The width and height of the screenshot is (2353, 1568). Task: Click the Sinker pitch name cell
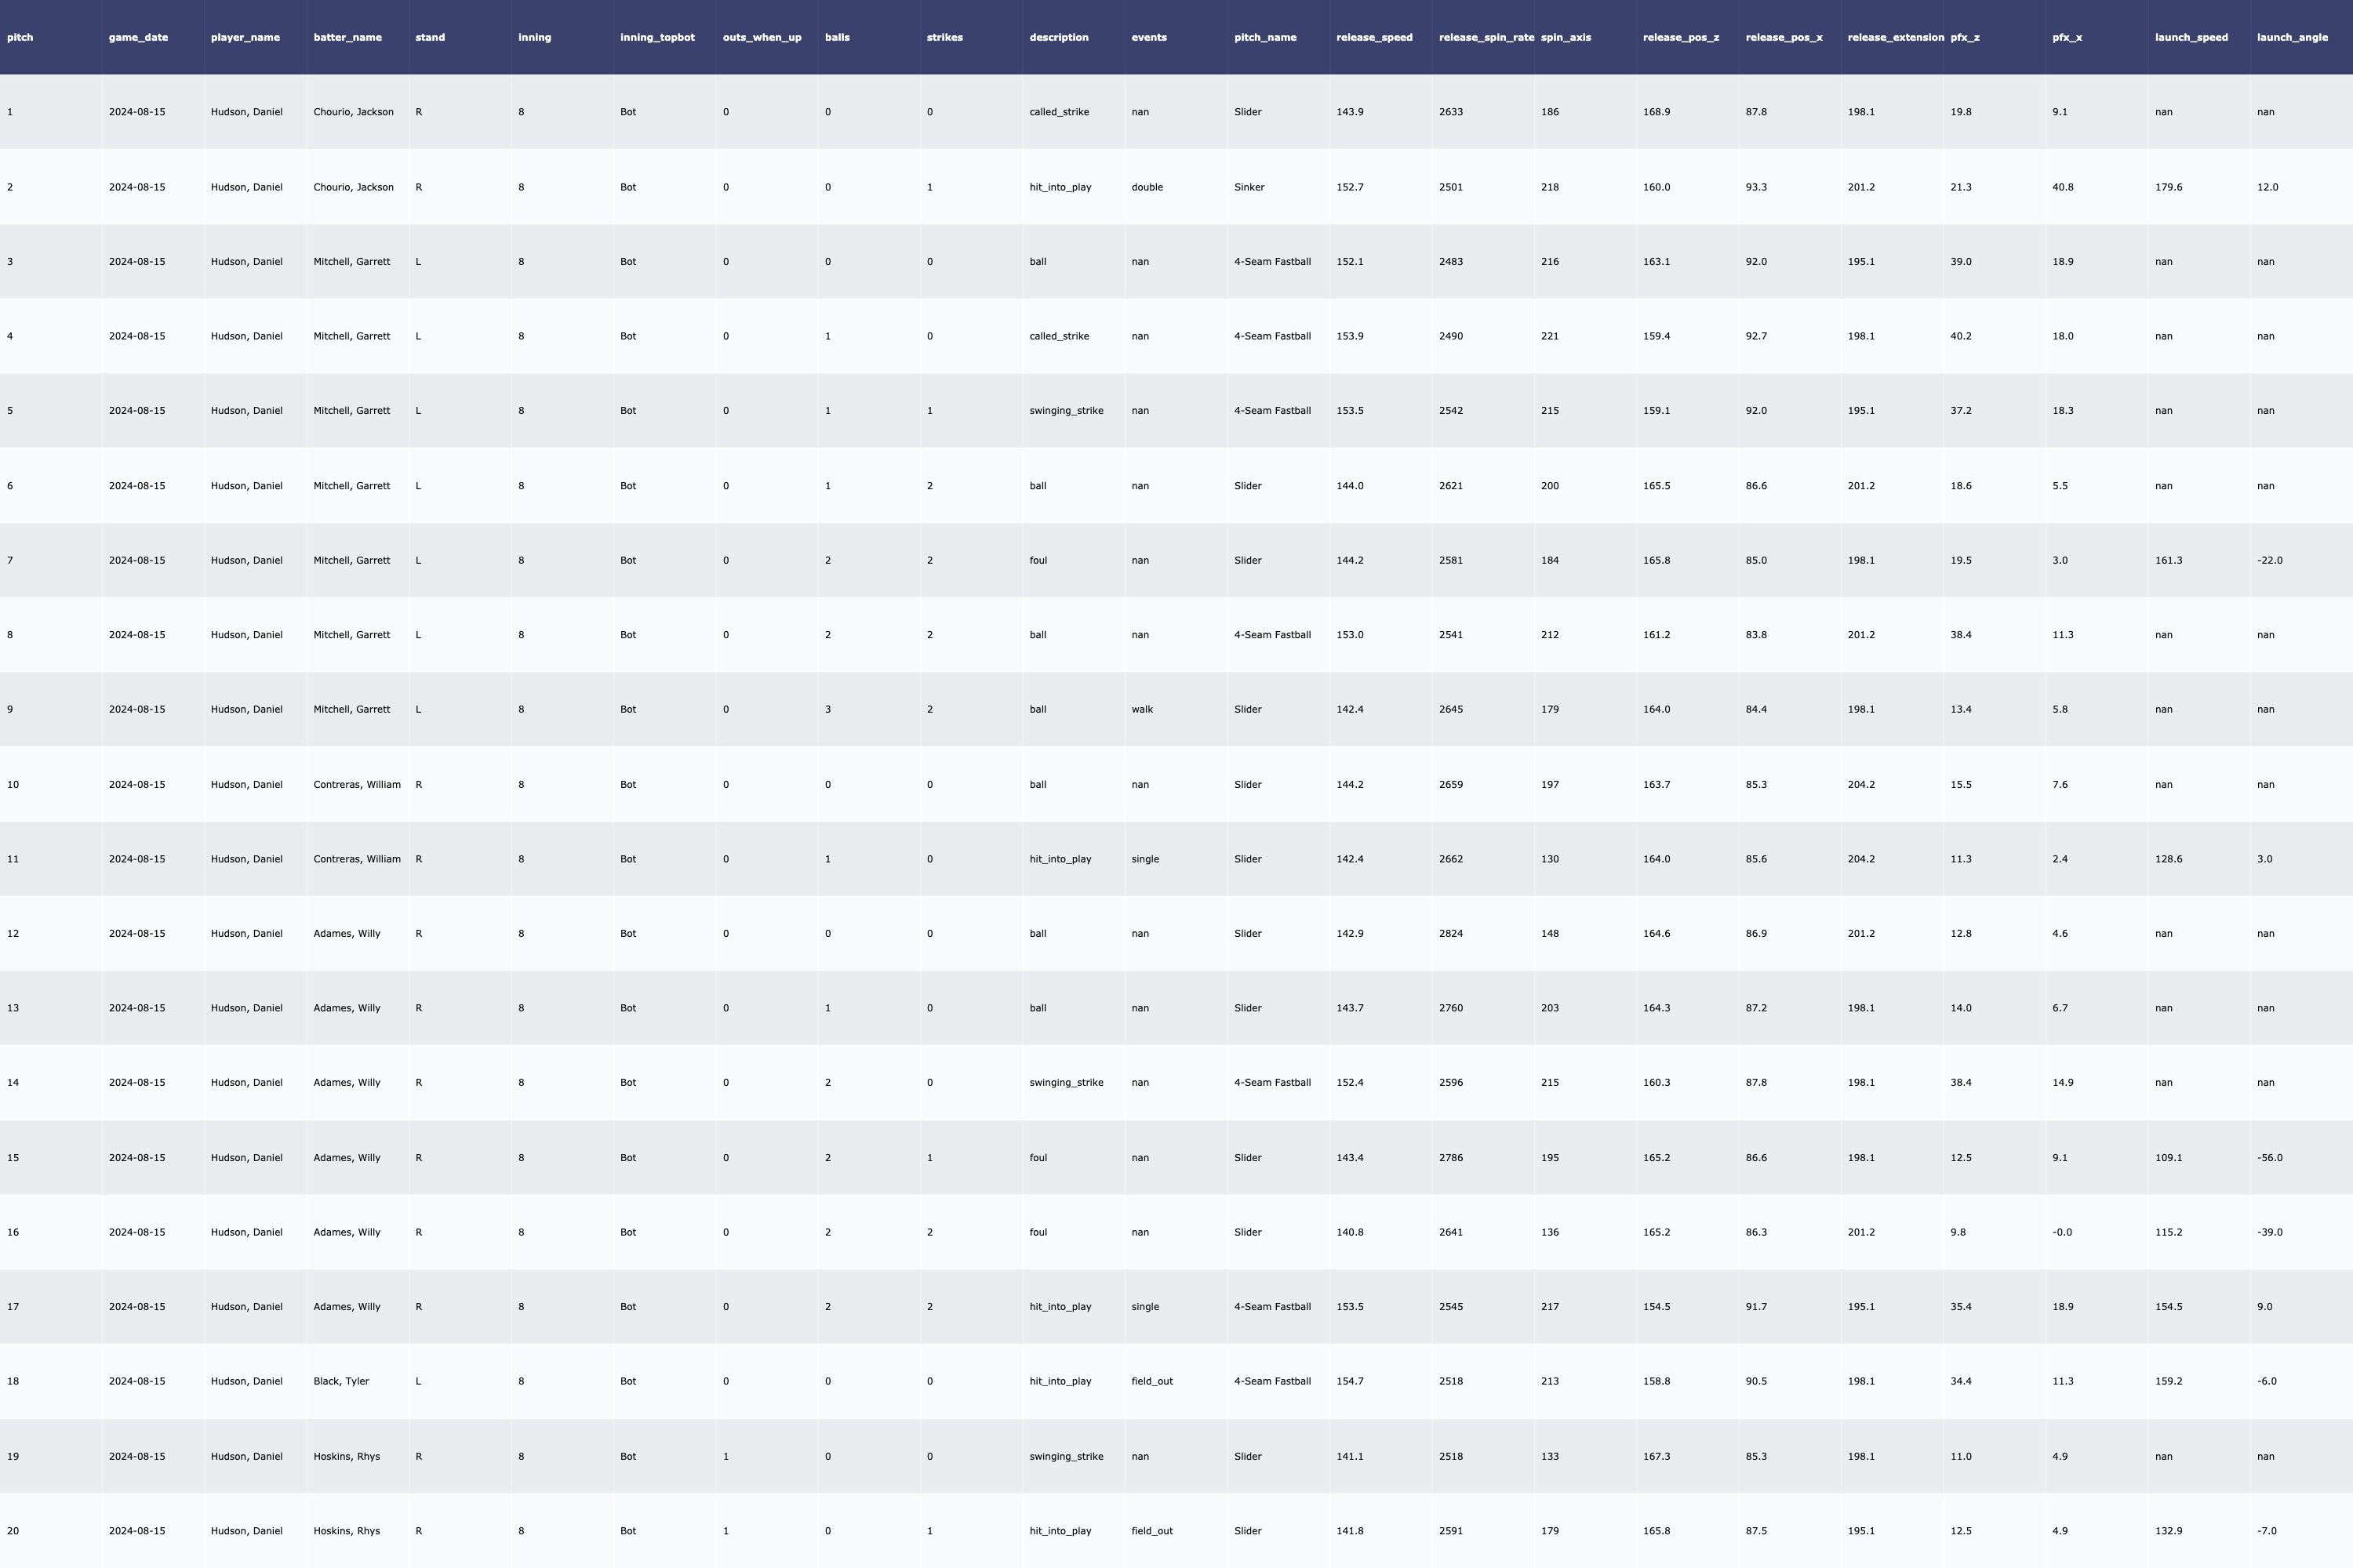tap(1249, 187)
